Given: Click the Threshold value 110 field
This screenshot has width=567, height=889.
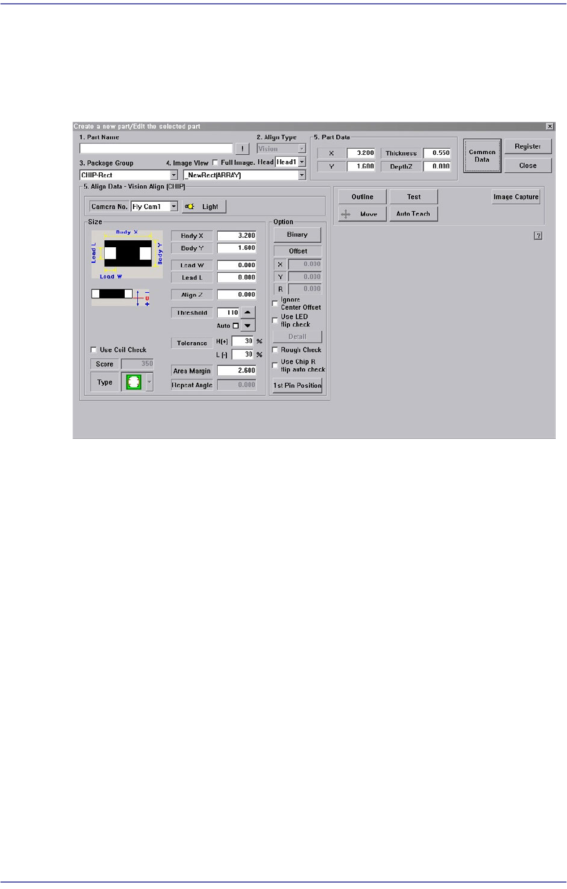Looking at the screenshot, I should tap(228, 312).
